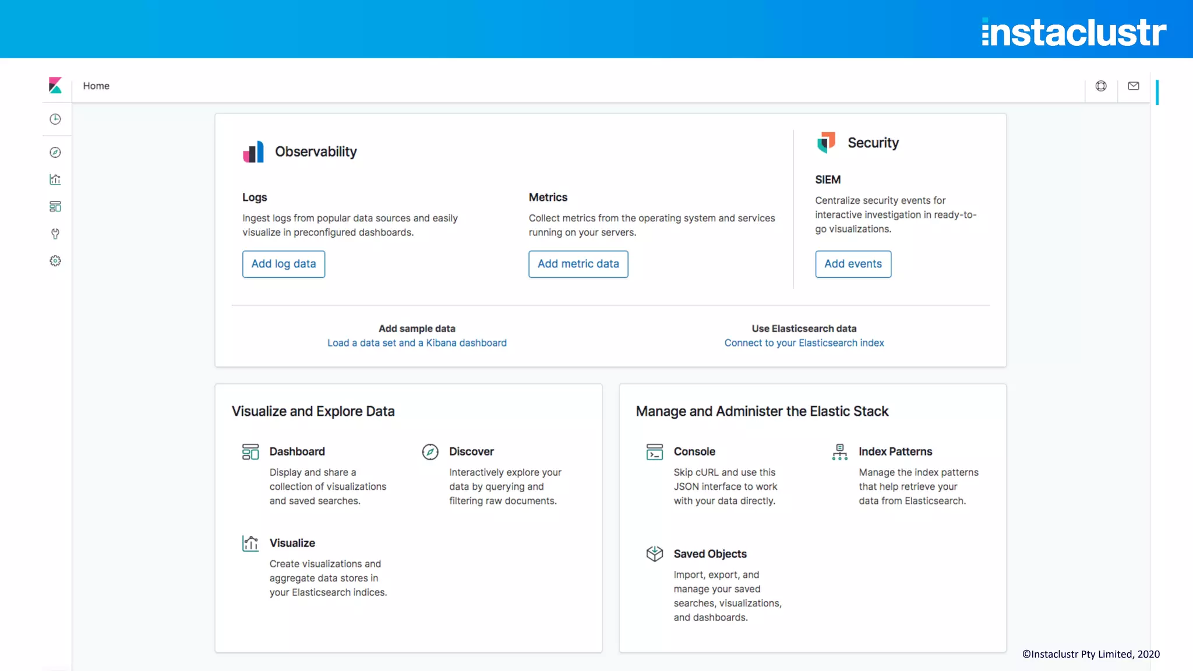Click Add log data button
Screen dimensions: 1193x671
(284, 264)
